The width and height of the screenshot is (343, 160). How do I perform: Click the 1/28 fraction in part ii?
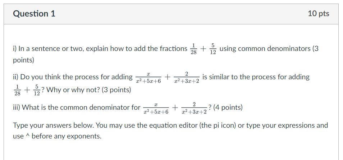17,90
